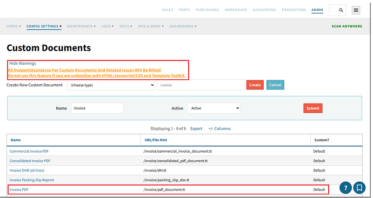373x198 pixels.
Task: Expand the Logs submenu
Action: coord(108,26)
